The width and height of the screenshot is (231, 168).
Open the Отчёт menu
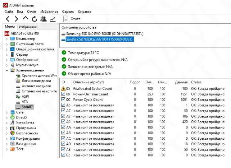coord(32,12)
